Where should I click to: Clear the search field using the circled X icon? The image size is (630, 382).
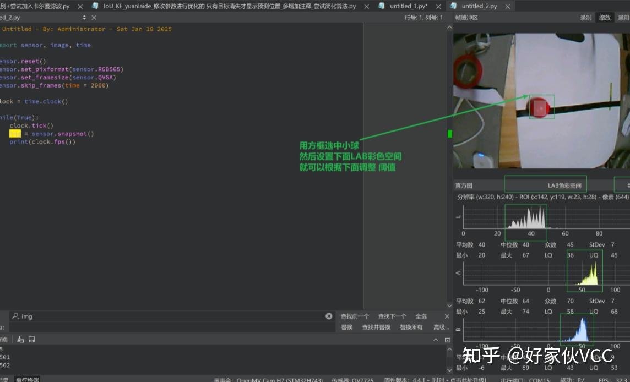[x=329, y=316]
